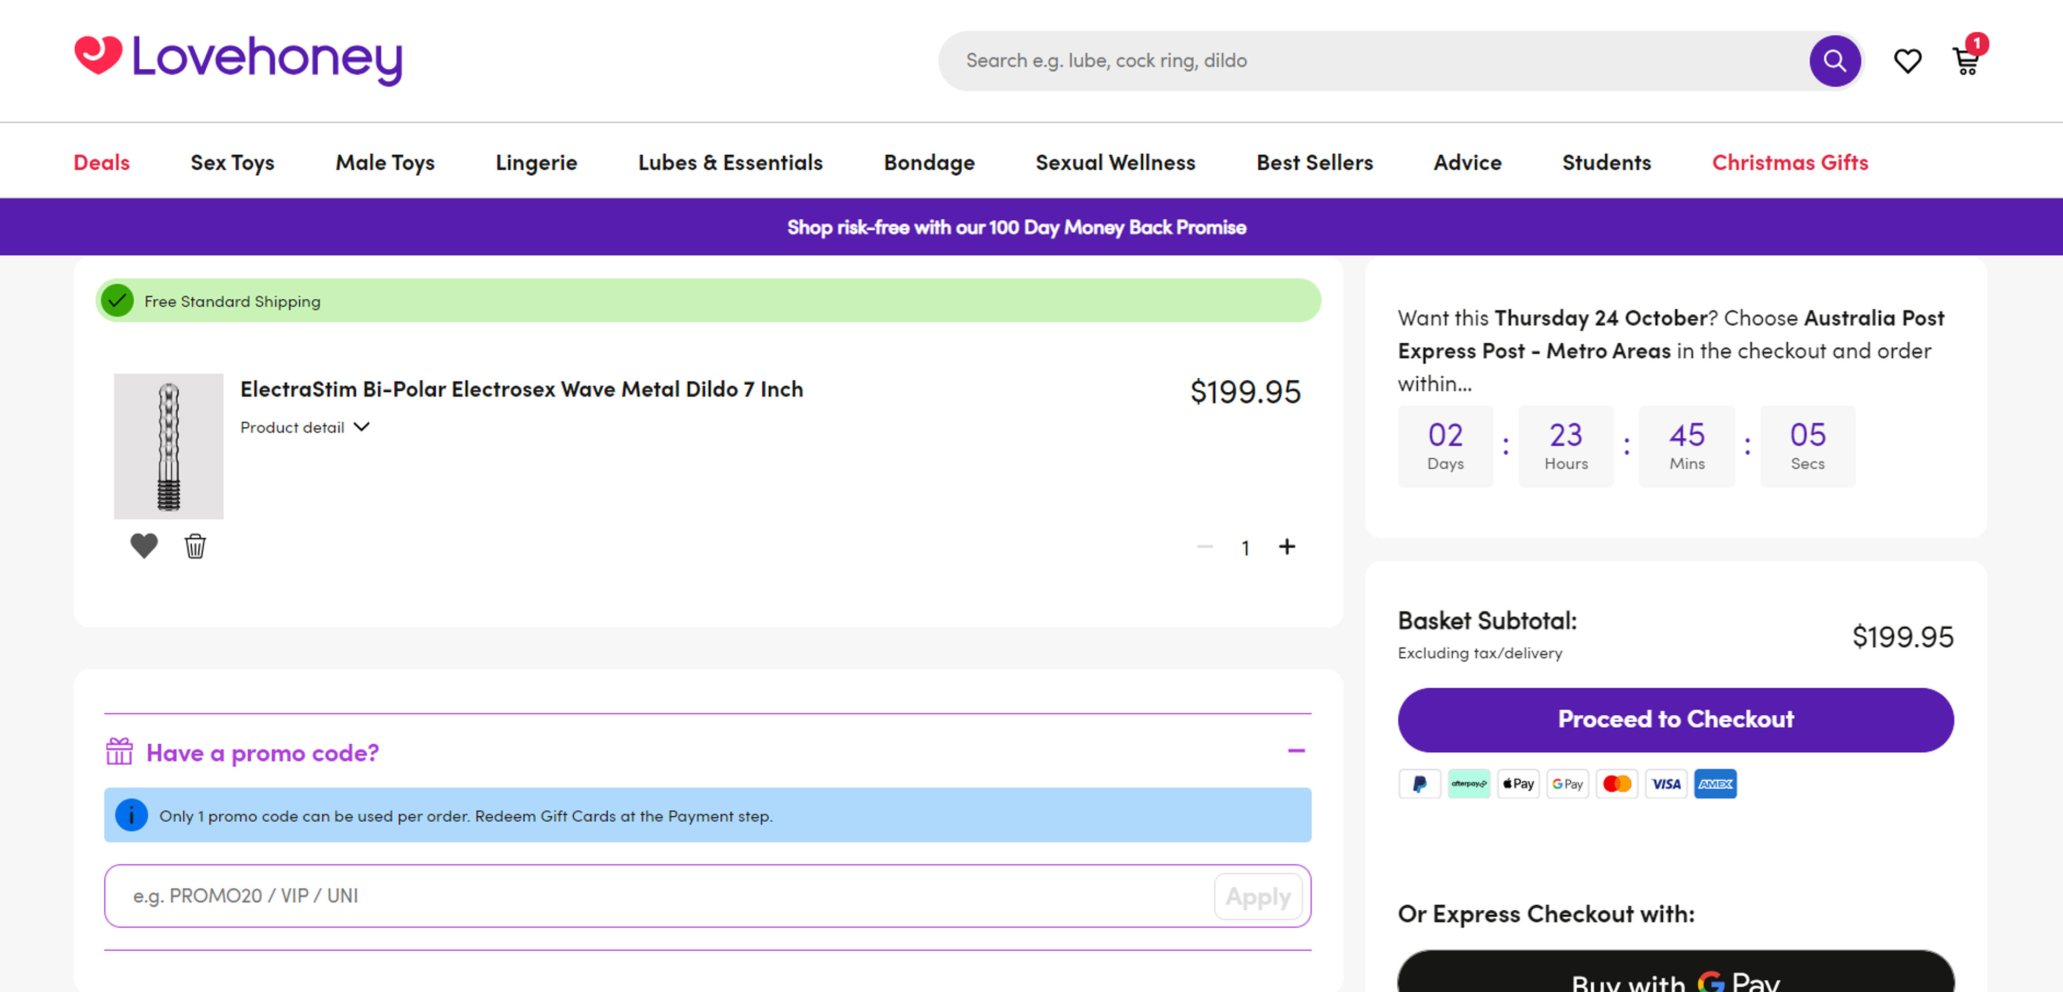This screenshot has width=2063, height=992.
Task: Open the Male Toys menu
Action: (385, 163)
